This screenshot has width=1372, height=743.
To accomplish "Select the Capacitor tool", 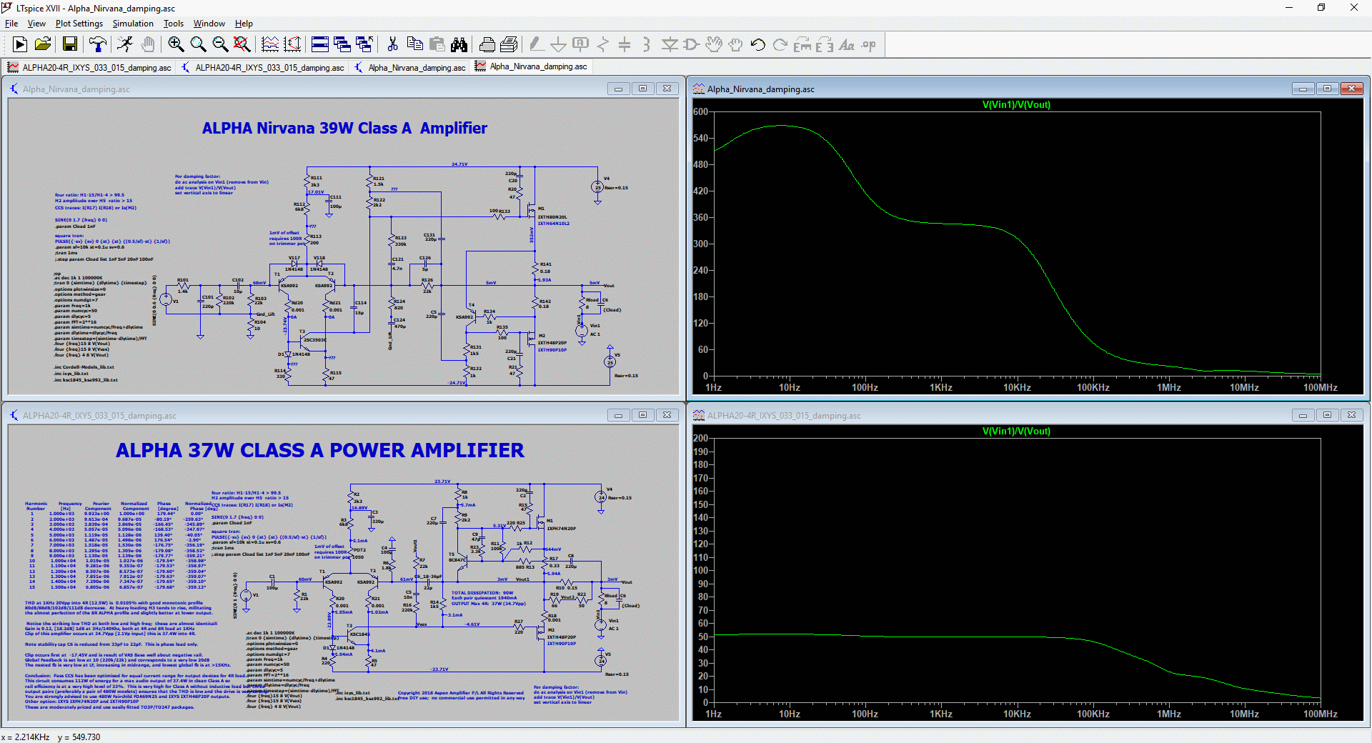I will [x=625, y=44].
